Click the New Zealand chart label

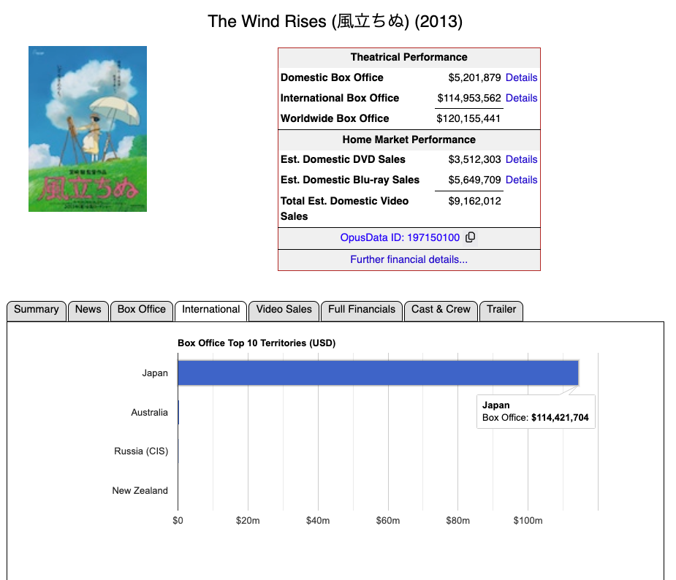140,491
